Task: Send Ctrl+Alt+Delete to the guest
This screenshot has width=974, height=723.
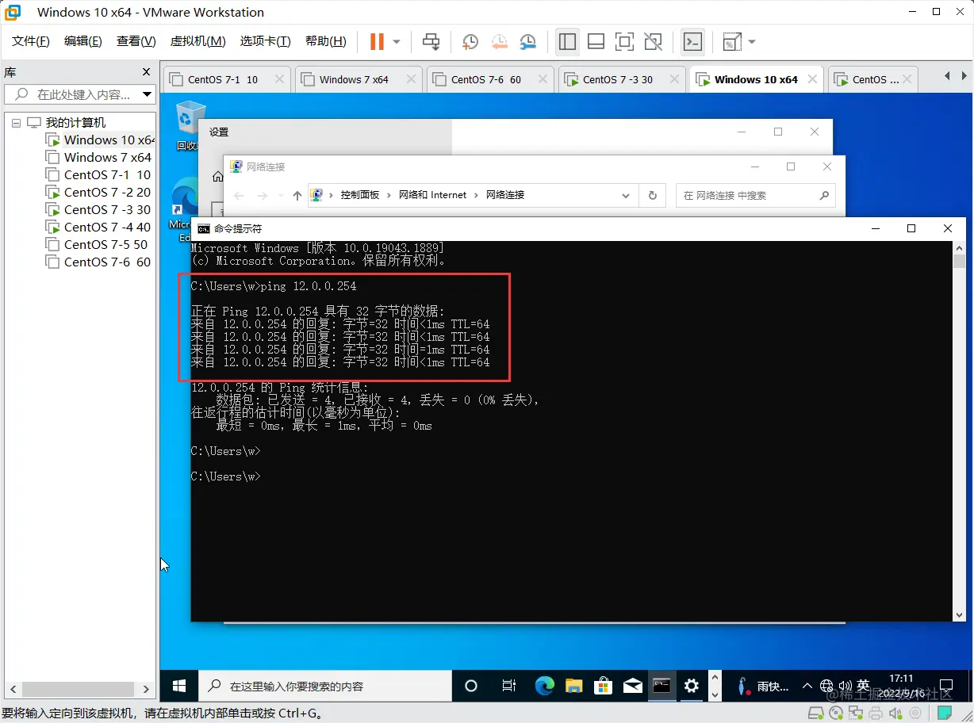Action: pyautogui.click(x=431, y=41)
